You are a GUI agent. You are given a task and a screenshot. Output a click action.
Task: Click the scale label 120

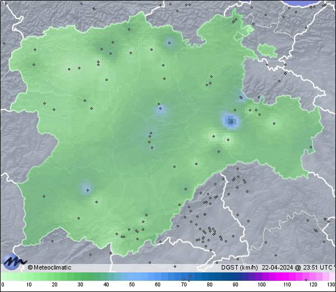click(x=313, y=285)
